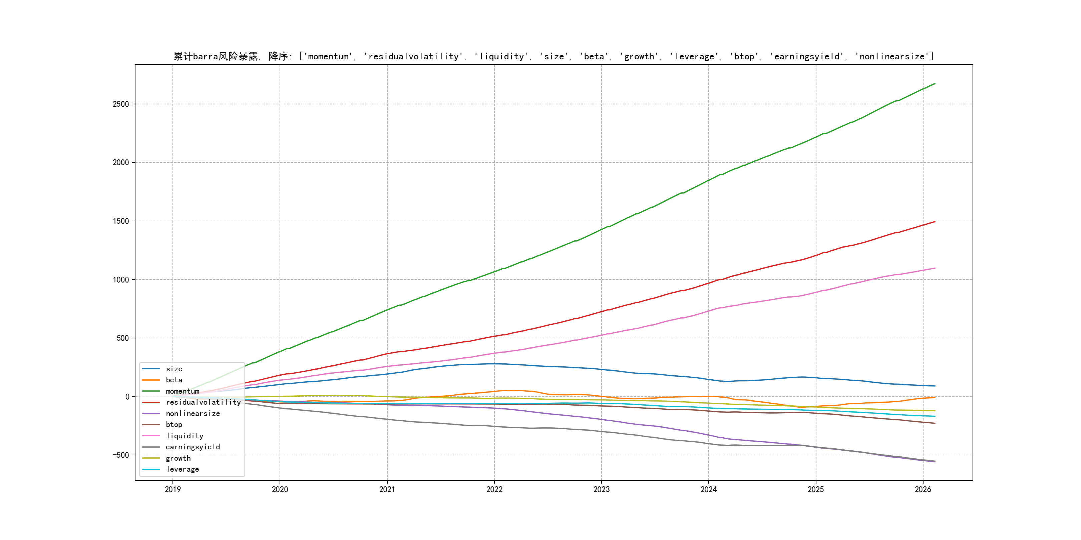1081x540 pixels.
Task: Click the 2022 x-axis tick label
Action: coord(494,489)
